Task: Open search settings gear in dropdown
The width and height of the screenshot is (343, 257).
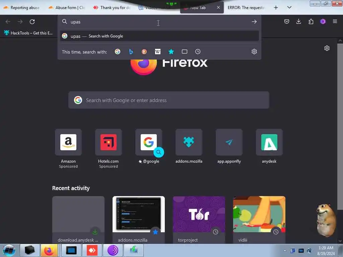Action: click(x=254, y=52)
